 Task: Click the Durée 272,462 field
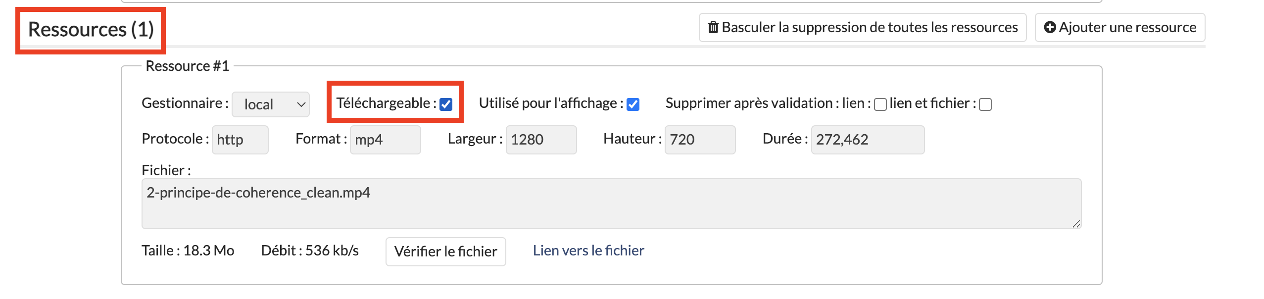867,140
